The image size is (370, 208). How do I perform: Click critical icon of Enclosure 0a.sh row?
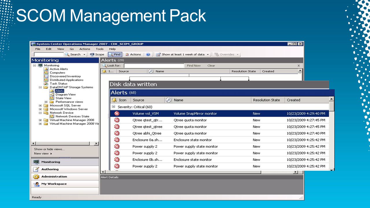click(117, 140)
